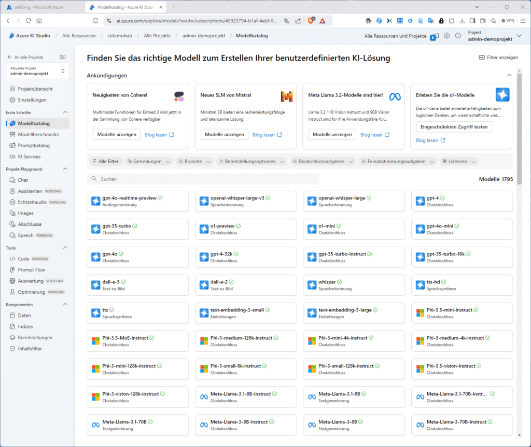
Task: Open the Echtzeitaudio playground
Action: tap(32, 203)
